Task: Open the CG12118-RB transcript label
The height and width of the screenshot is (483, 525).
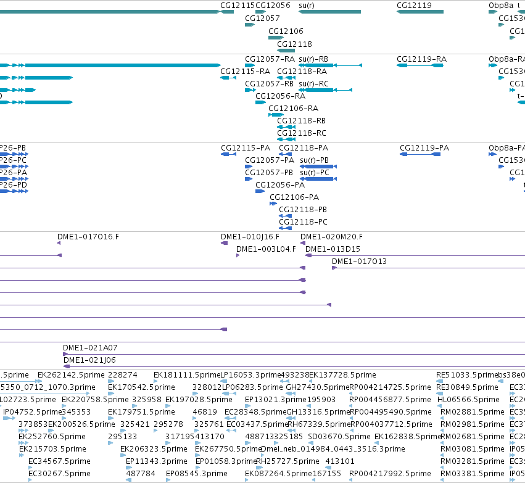Action: pyautogui.click(x=301, y=121)
